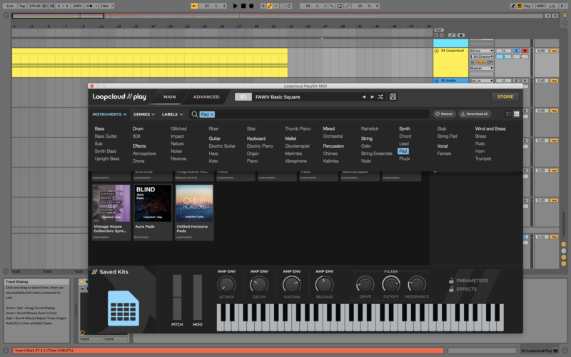Toggle the Parameters lock
Viewport: 571px width, 357px height.
pos(451,281)
